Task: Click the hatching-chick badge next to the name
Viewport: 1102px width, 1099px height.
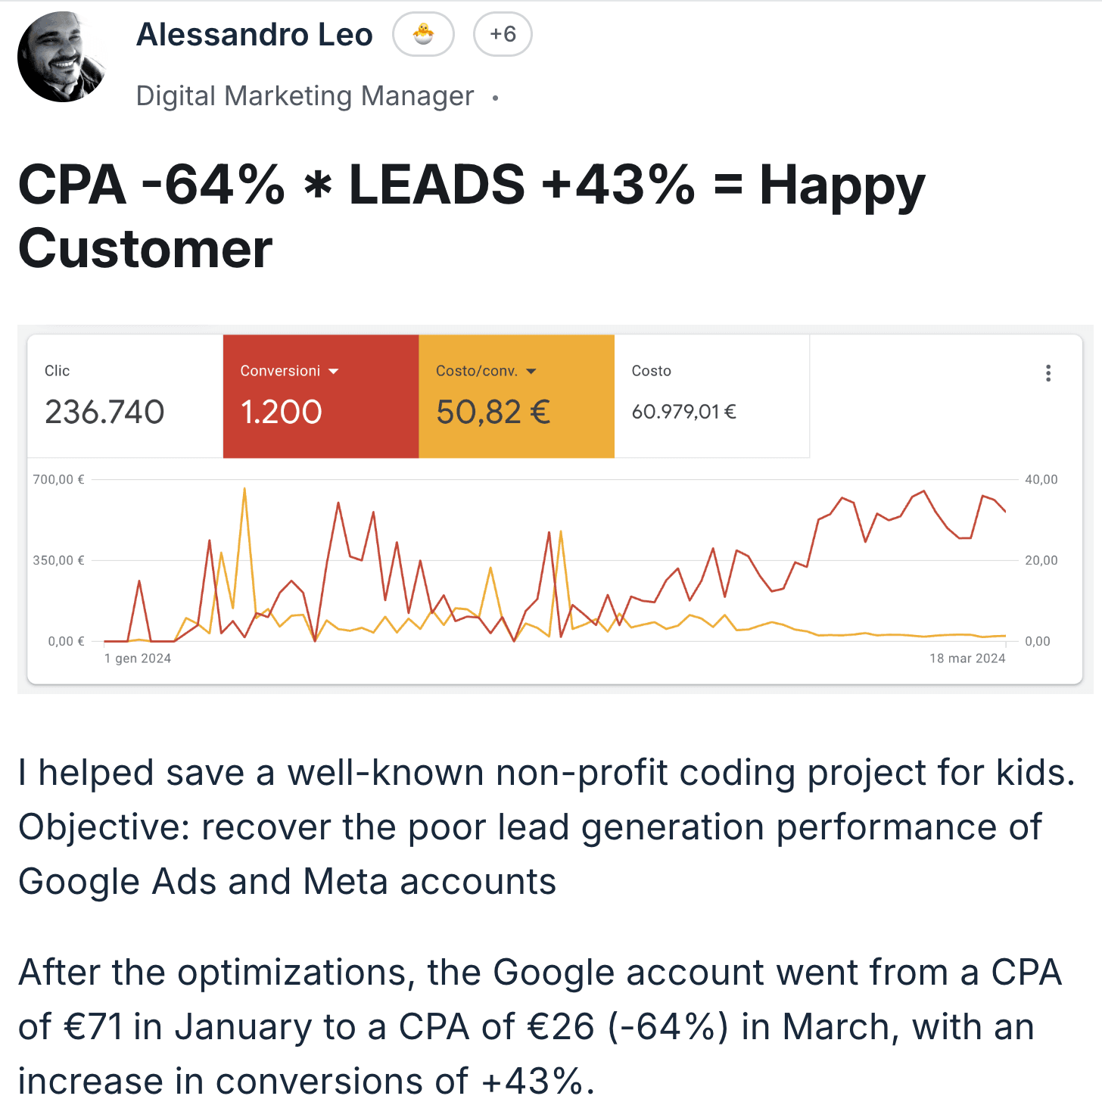Action: coord(423,34)
